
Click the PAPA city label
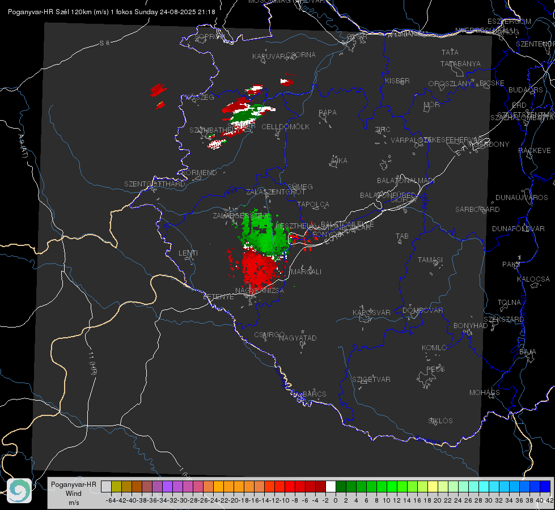tap(328, 113)
